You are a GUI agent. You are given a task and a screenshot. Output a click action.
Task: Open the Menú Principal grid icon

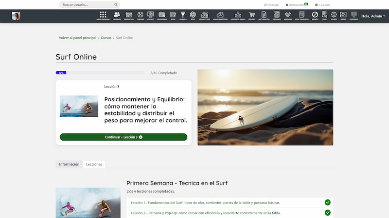tap(103, 16)
